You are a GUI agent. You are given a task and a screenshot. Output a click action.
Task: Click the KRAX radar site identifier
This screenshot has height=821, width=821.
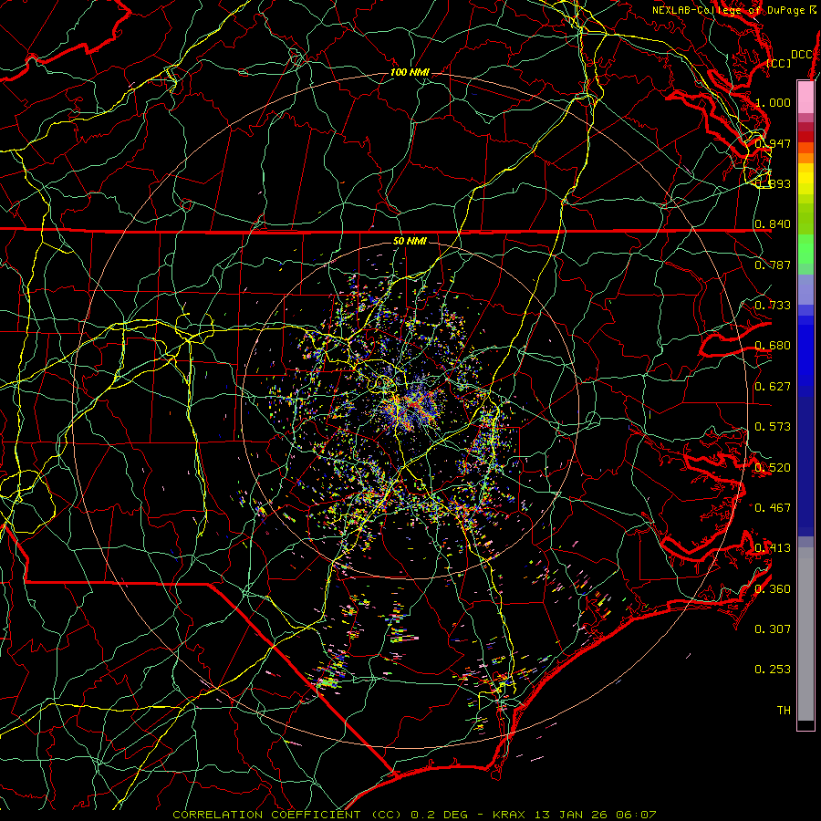pyautogui.click(x=508, y=815)
